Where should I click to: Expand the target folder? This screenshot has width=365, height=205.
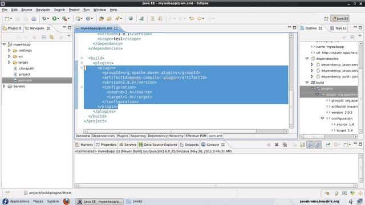9,62
